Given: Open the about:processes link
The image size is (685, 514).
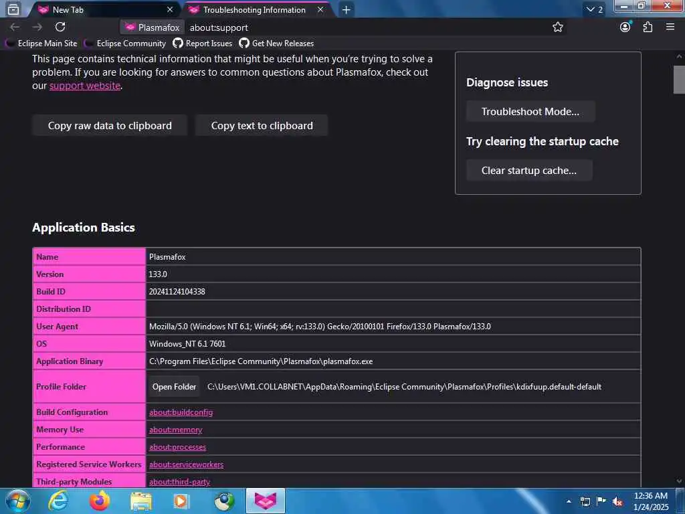Looking at the screenshot, I should pyautogui.click(x=177, y=447).
